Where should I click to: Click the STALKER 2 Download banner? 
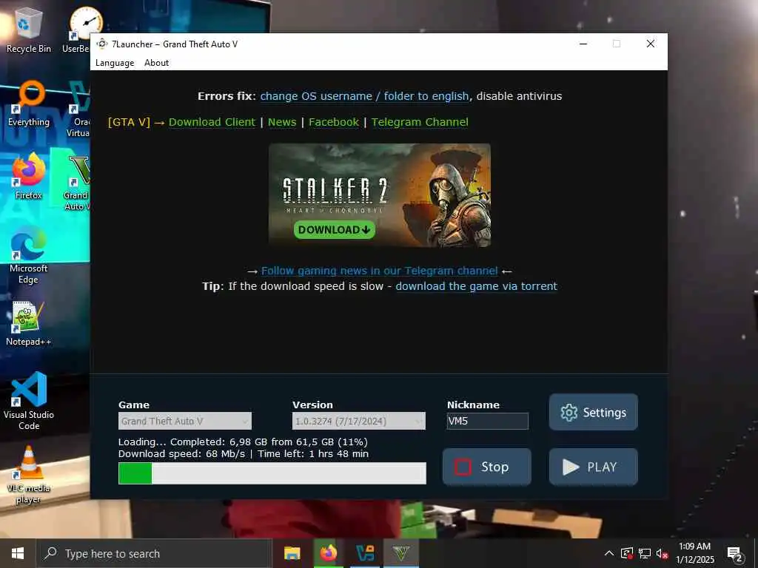[380, 195]
